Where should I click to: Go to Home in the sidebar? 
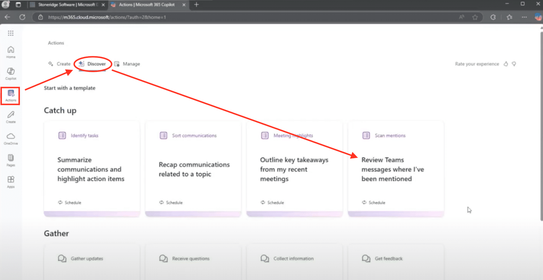tap(11, 52)
